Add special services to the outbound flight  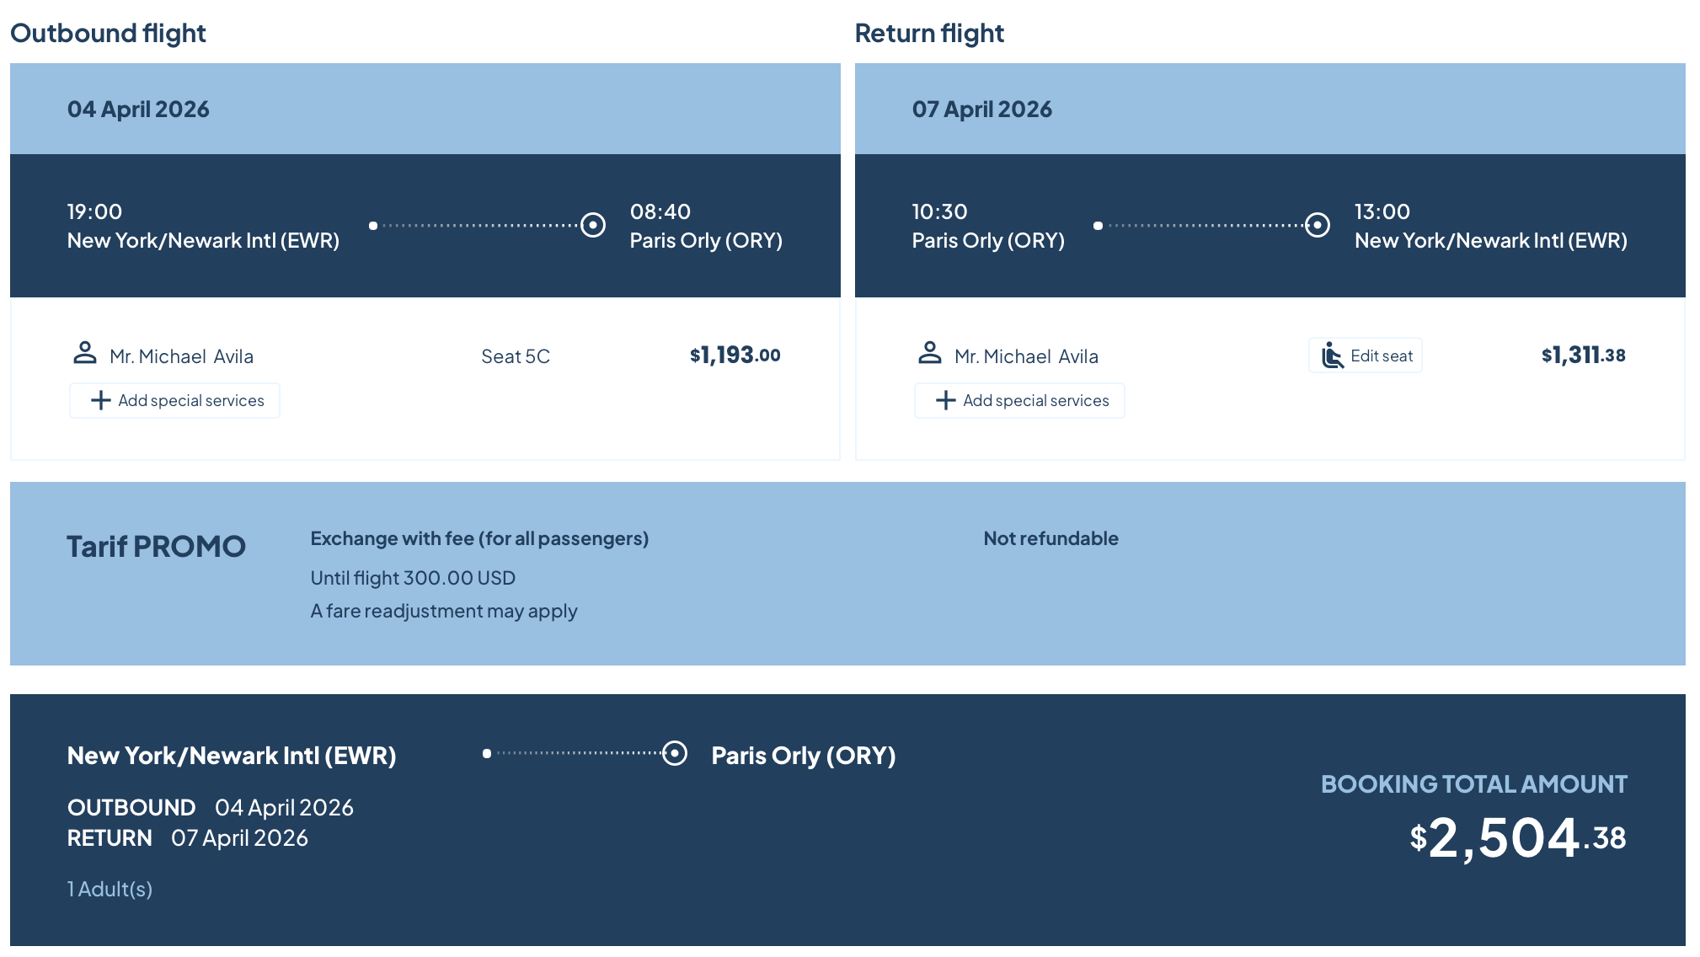point(175,400)
